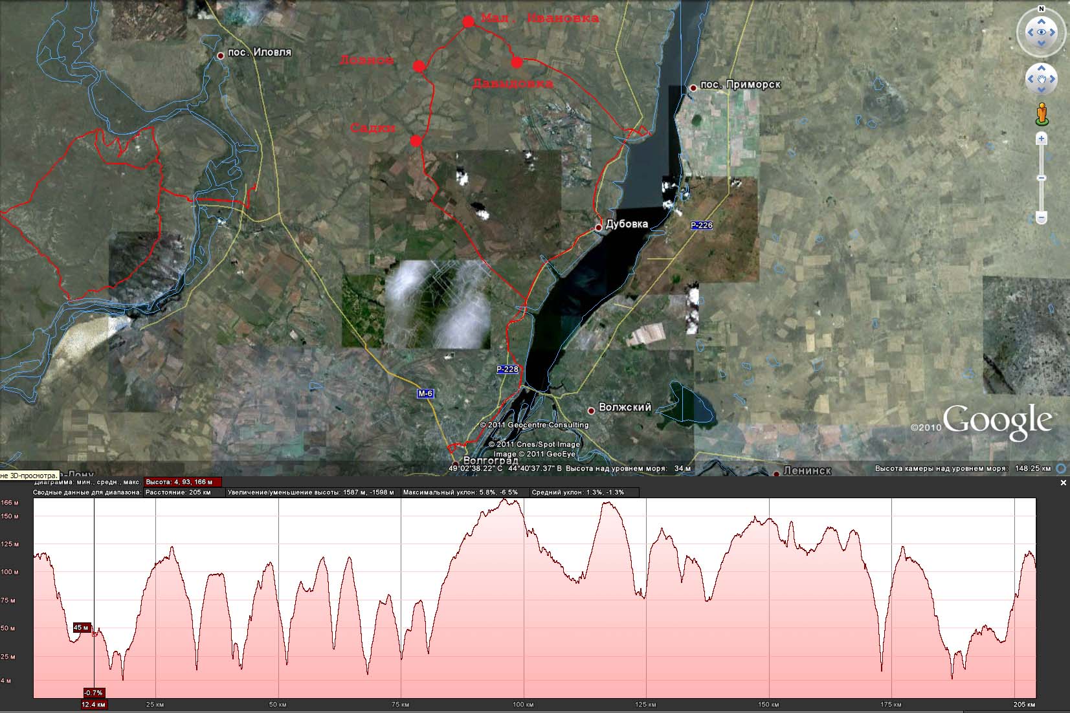Rotate view left with Look joystick left arrow

(1030, 32)
